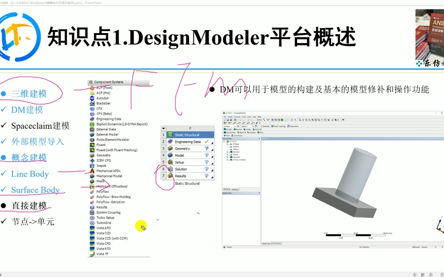The height and width of the screenshot is (277, 444).
Task: Click the Fluent (with Fluent Meshing) icon
Action: pos(92,150)
